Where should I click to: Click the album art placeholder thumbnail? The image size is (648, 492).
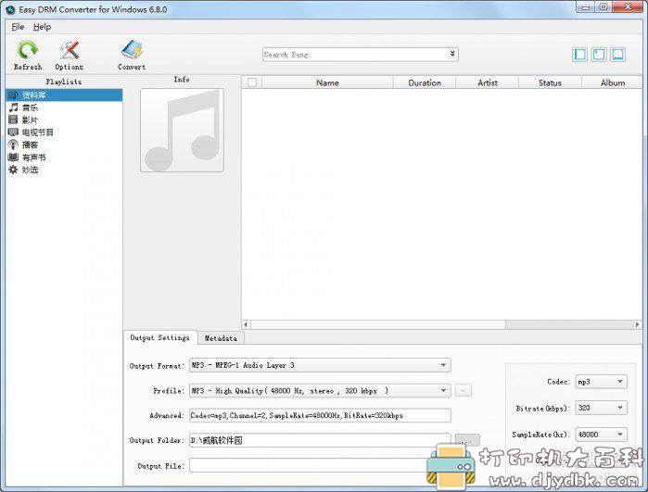182,130
